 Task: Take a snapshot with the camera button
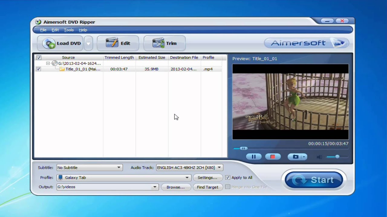pos(295,157)
